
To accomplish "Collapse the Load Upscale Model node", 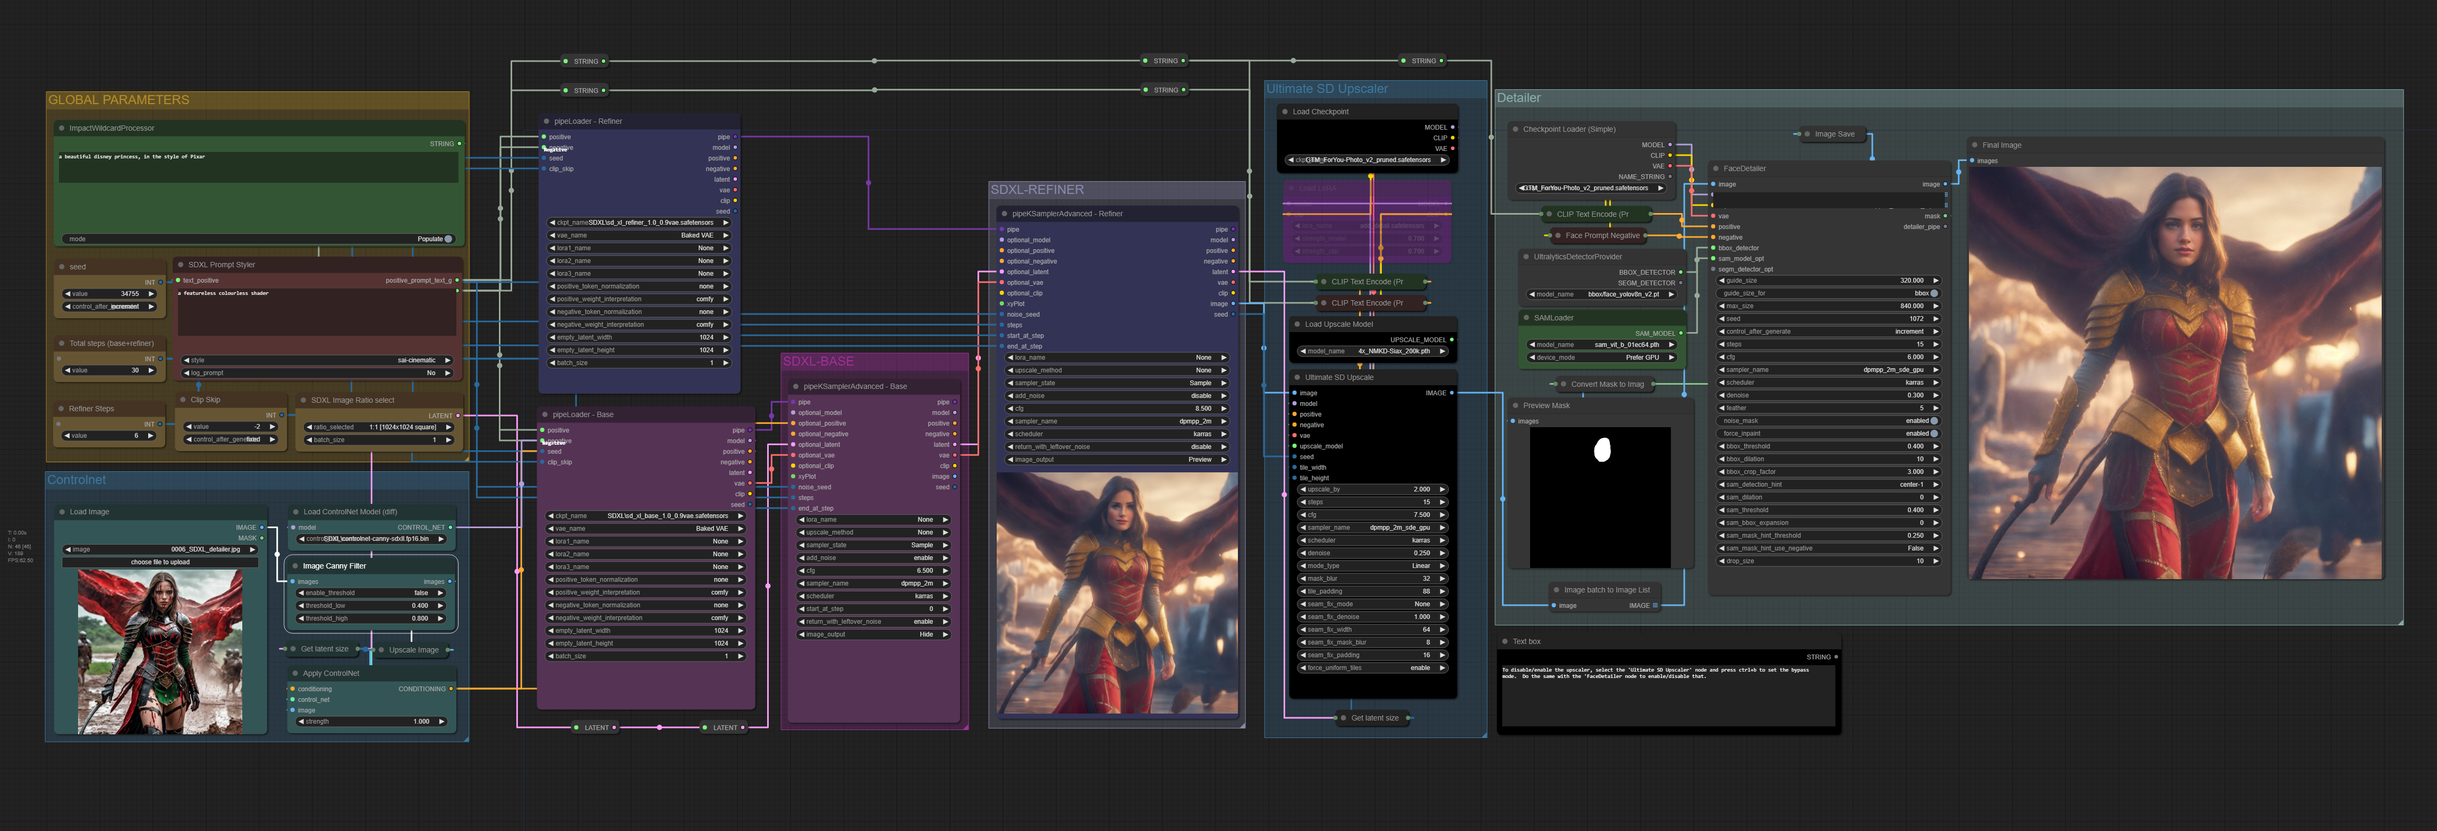I will click(x=1297, y=324).
